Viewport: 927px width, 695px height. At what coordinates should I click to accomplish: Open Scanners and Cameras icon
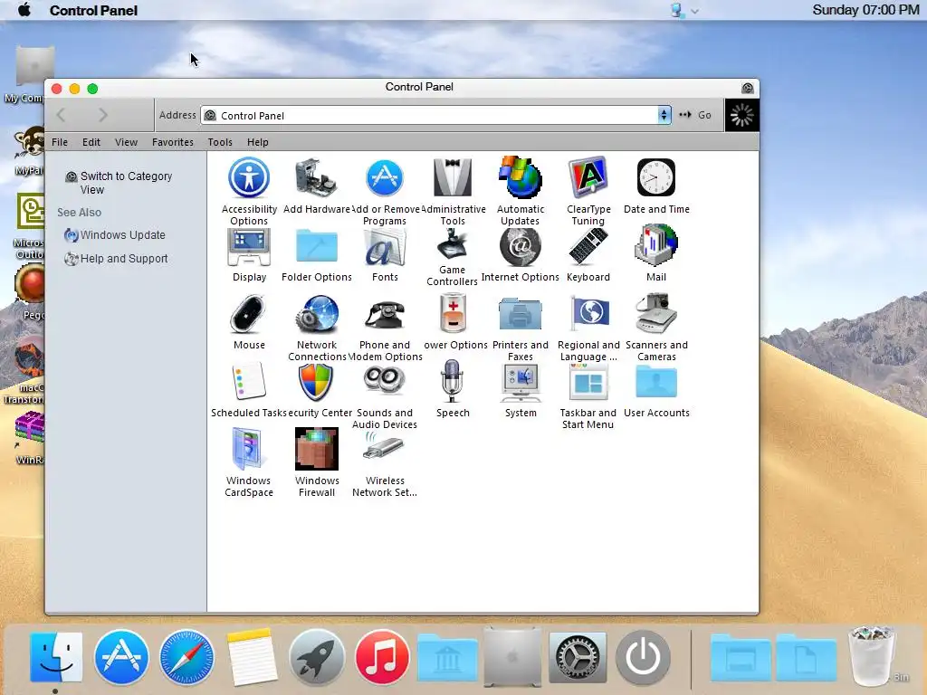656,313
